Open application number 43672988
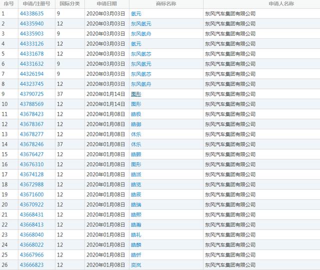 tap(31, 185)
